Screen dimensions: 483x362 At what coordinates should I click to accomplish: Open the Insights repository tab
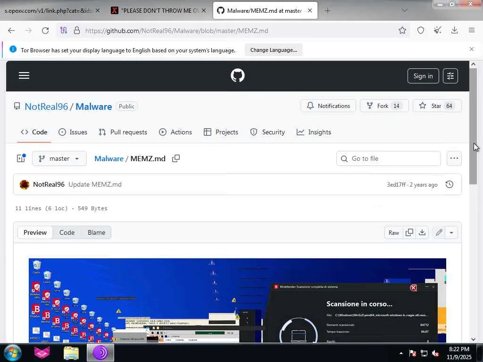(314, 132)
